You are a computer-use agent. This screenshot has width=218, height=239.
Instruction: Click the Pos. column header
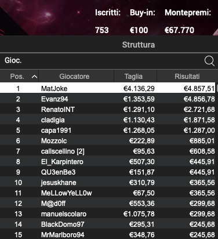(x=19, y=77)
